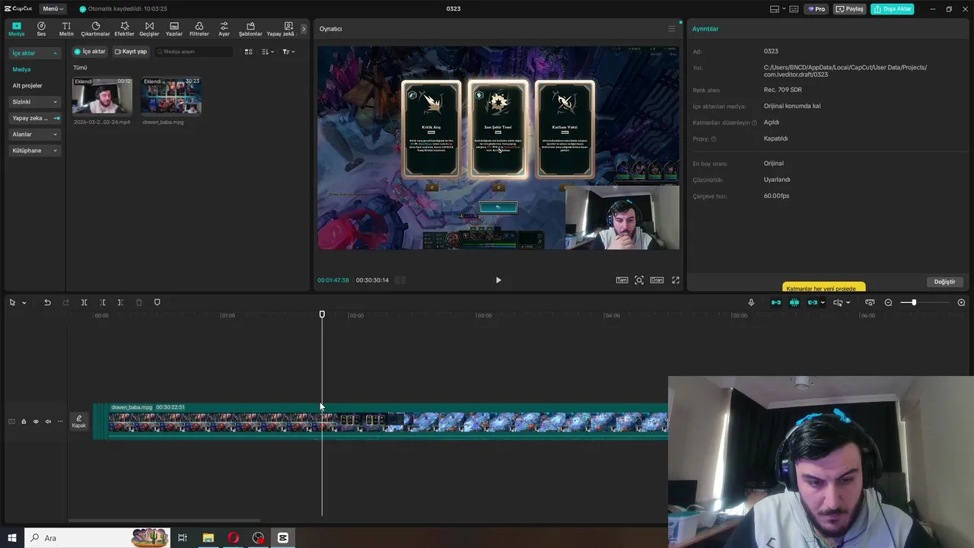Delete right of playhead
Image resolution: width=974 pixels, height=548 pixels.
[120, 303]
